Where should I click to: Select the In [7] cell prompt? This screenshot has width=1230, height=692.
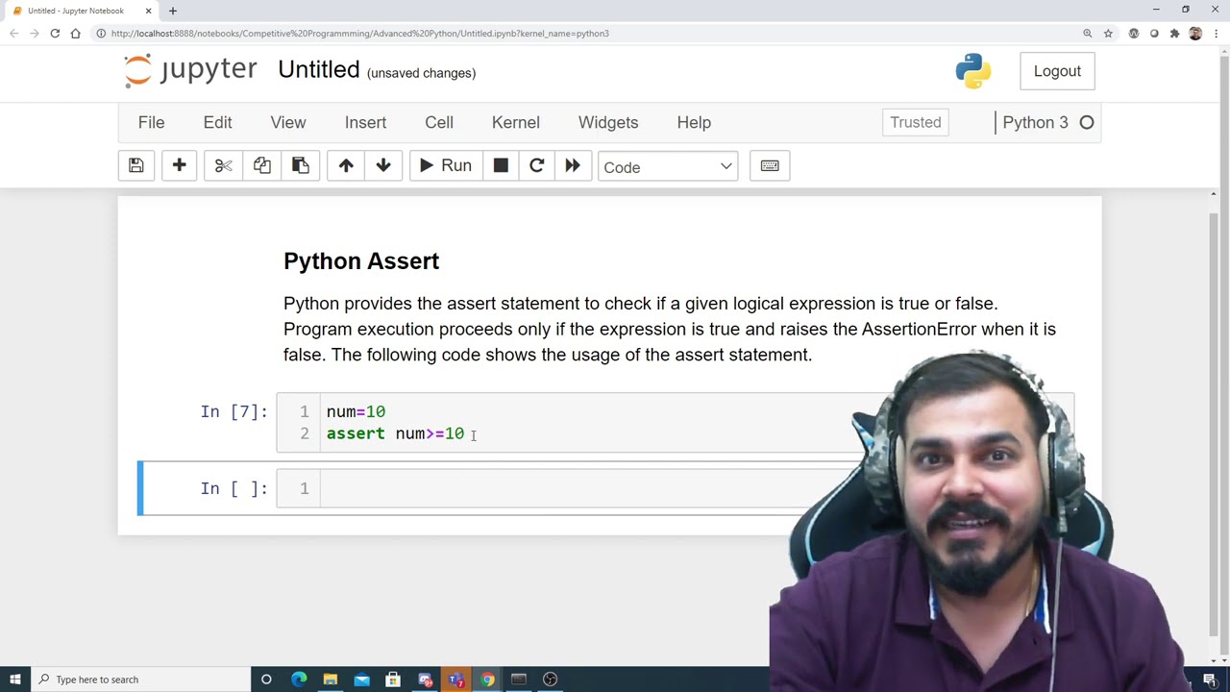click(234, 411)
